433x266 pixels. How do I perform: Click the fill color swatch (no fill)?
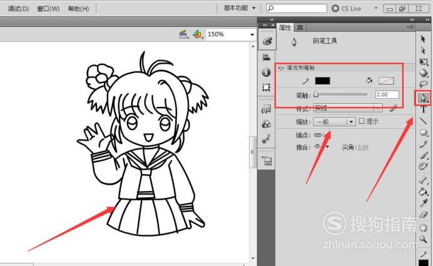tap(386, 81)
